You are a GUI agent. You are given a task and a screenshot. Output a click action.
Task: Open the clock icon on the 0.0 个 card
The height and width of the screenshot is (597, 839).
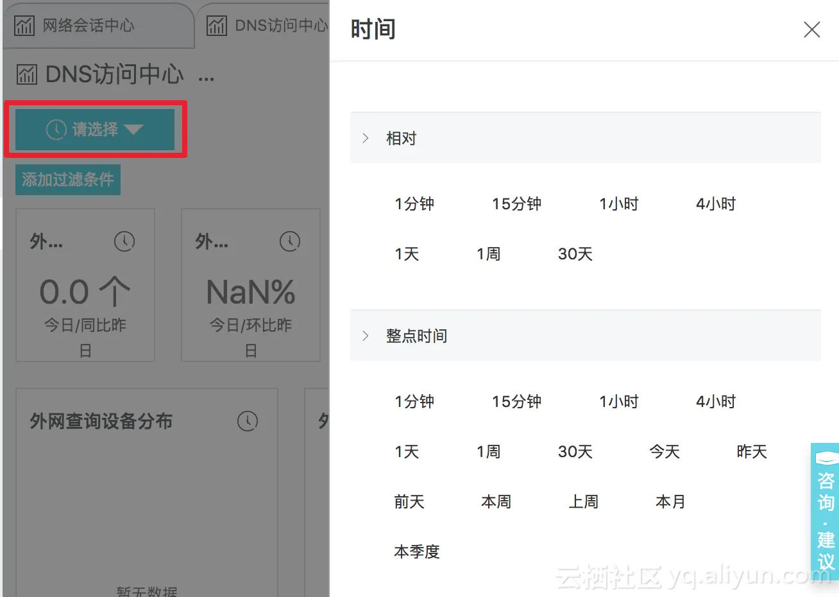(x=124, y=241)
